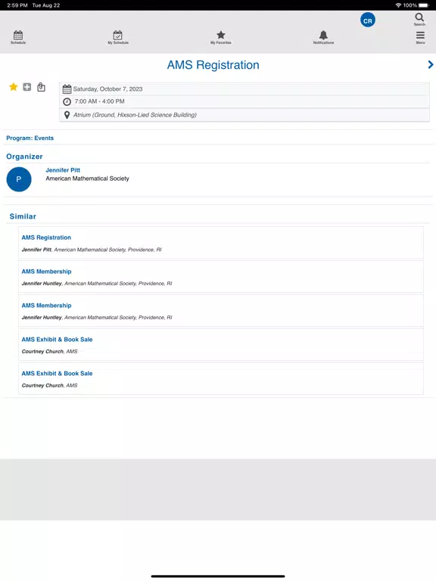Open the last AMS Exhibit & Book Sale
The width and height of the screenshot is (436, 581).
pyautogui.click(x=221, y=379)
